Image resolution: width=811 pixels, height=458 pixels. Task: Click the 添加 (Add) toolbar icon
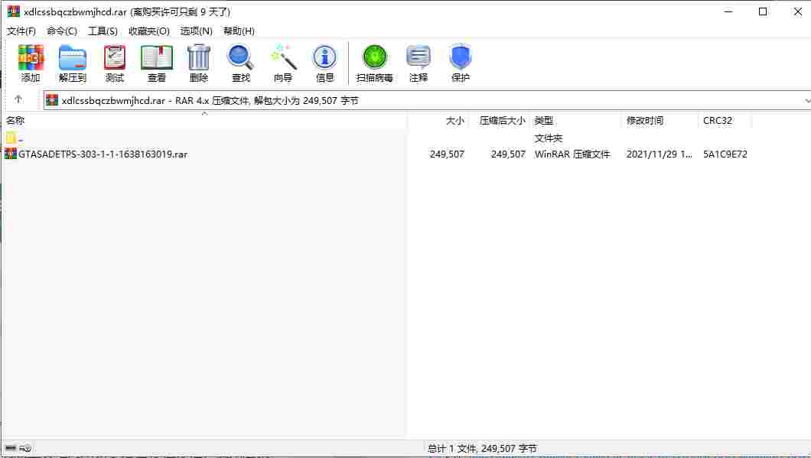[31, 57]
